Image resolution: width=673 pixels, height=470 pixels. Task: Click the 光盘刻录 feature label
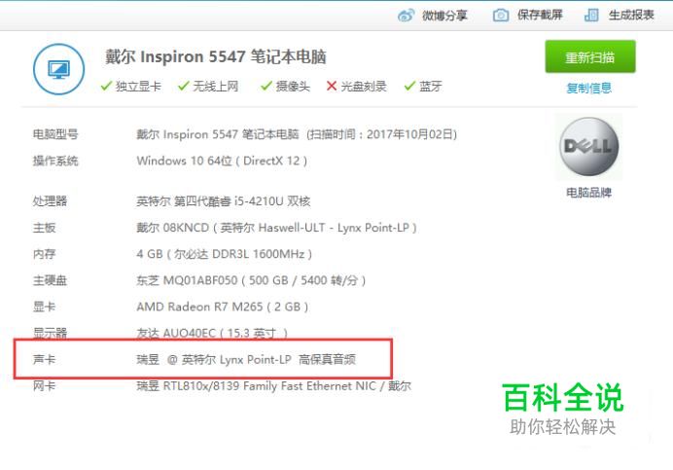click(364, 87)
